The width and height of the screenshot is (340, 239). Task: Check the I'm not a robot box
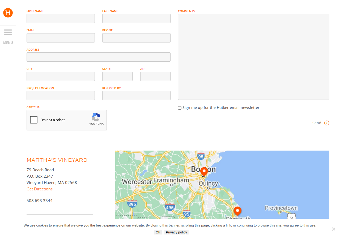tap(34, 120)
